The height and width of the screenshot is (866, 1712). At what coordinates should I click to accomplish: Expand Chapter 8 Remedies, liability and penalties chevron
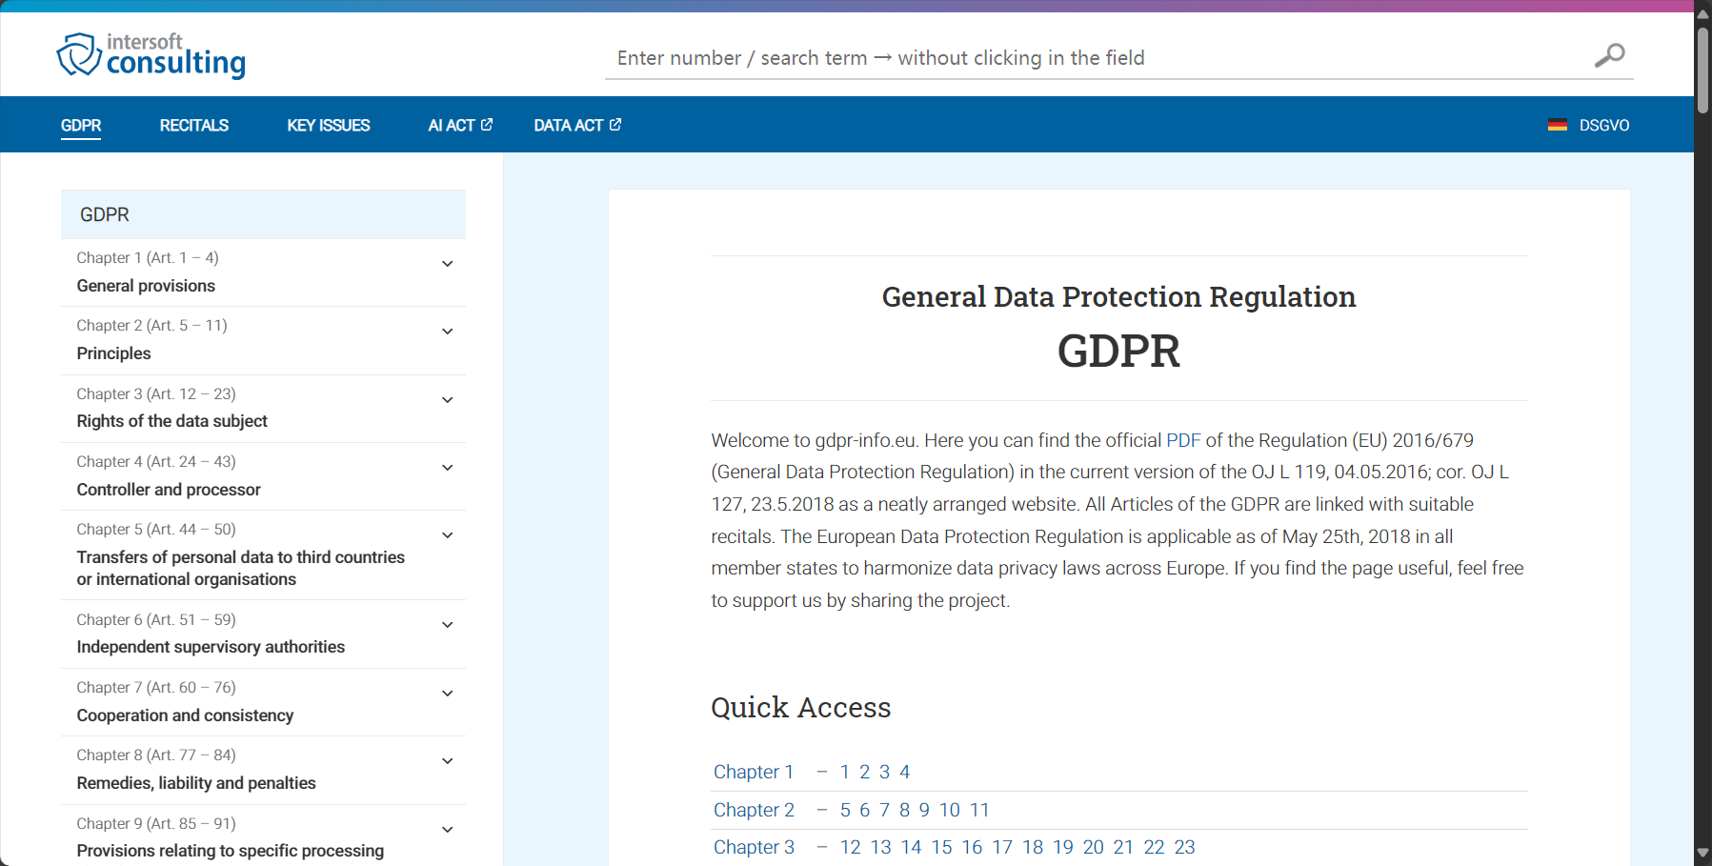[447, 761]
